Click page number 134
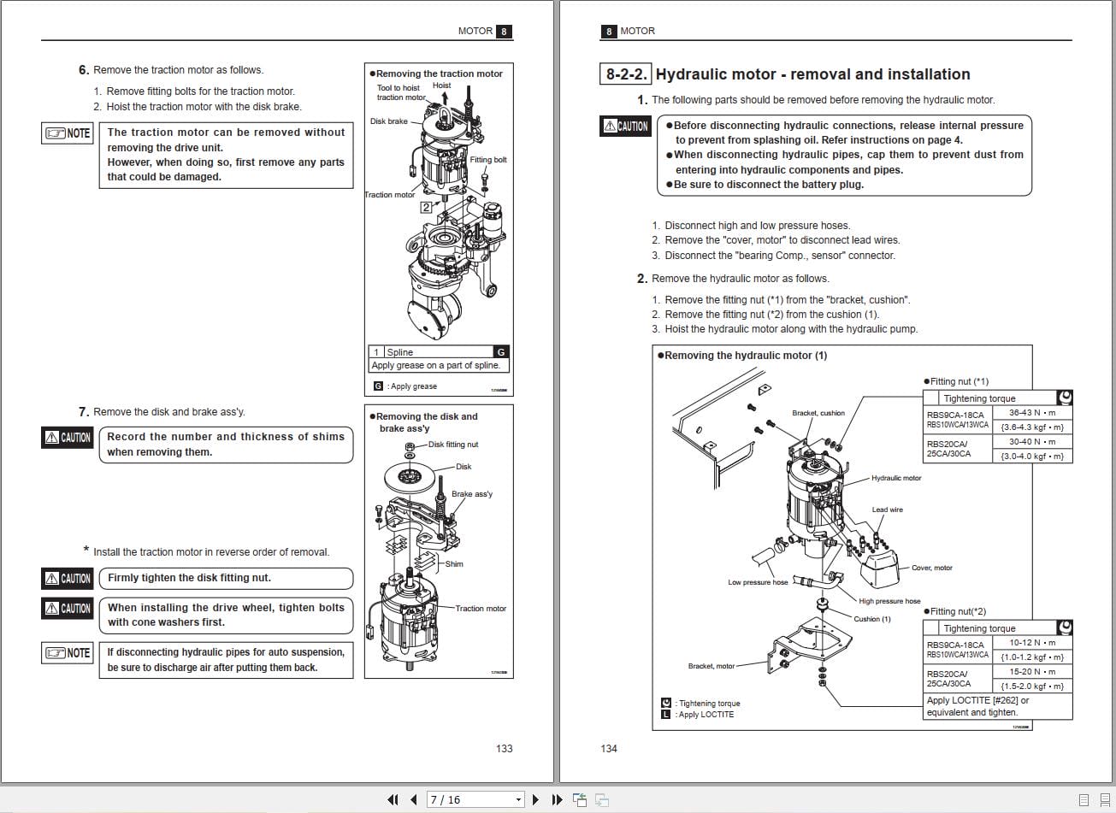 609,749
